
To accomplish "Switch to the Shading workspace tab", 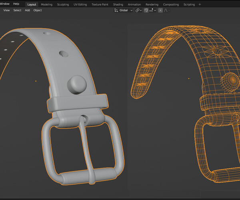I will point(118,4).
